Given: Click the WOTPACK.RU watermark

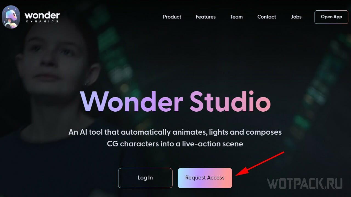Looking at the screenshot, I should pyautogui.click(x=305, y=184).
